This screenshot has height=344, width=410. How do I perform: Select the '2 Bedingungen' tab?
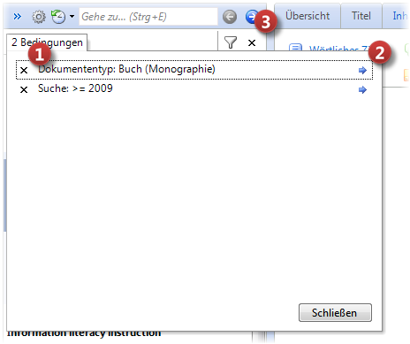coord(47,42)
